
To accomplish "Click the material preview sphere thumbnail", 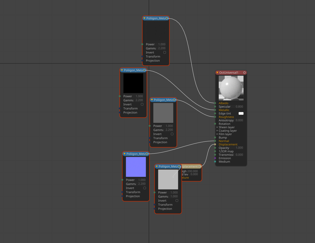I will pyautogui.click(x=231, y=88).
